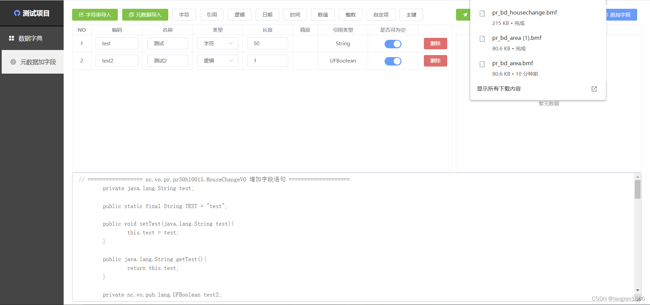Add a 主键 field button
650x305 pixels.
[x=411, y=15]
